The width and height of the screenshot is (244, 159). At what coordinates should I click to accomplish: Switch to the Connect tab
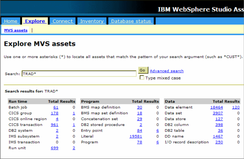(x=63, y=21)
